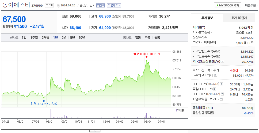Click the 시가 value 68,100

coord(75,28)
